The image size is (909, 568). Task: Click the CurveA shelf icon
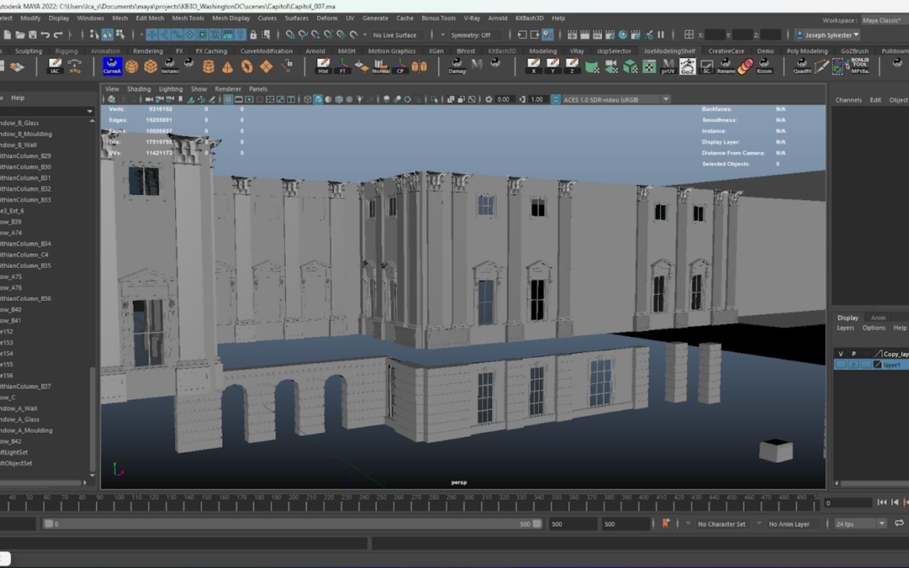pos(112,66)
